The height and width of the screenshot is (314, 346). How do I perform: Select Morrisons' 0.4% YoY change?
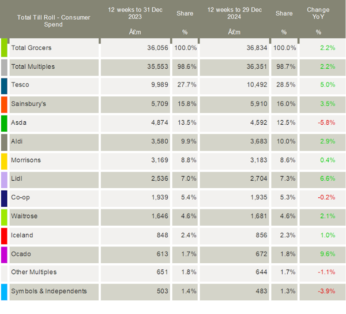(328, 160)
